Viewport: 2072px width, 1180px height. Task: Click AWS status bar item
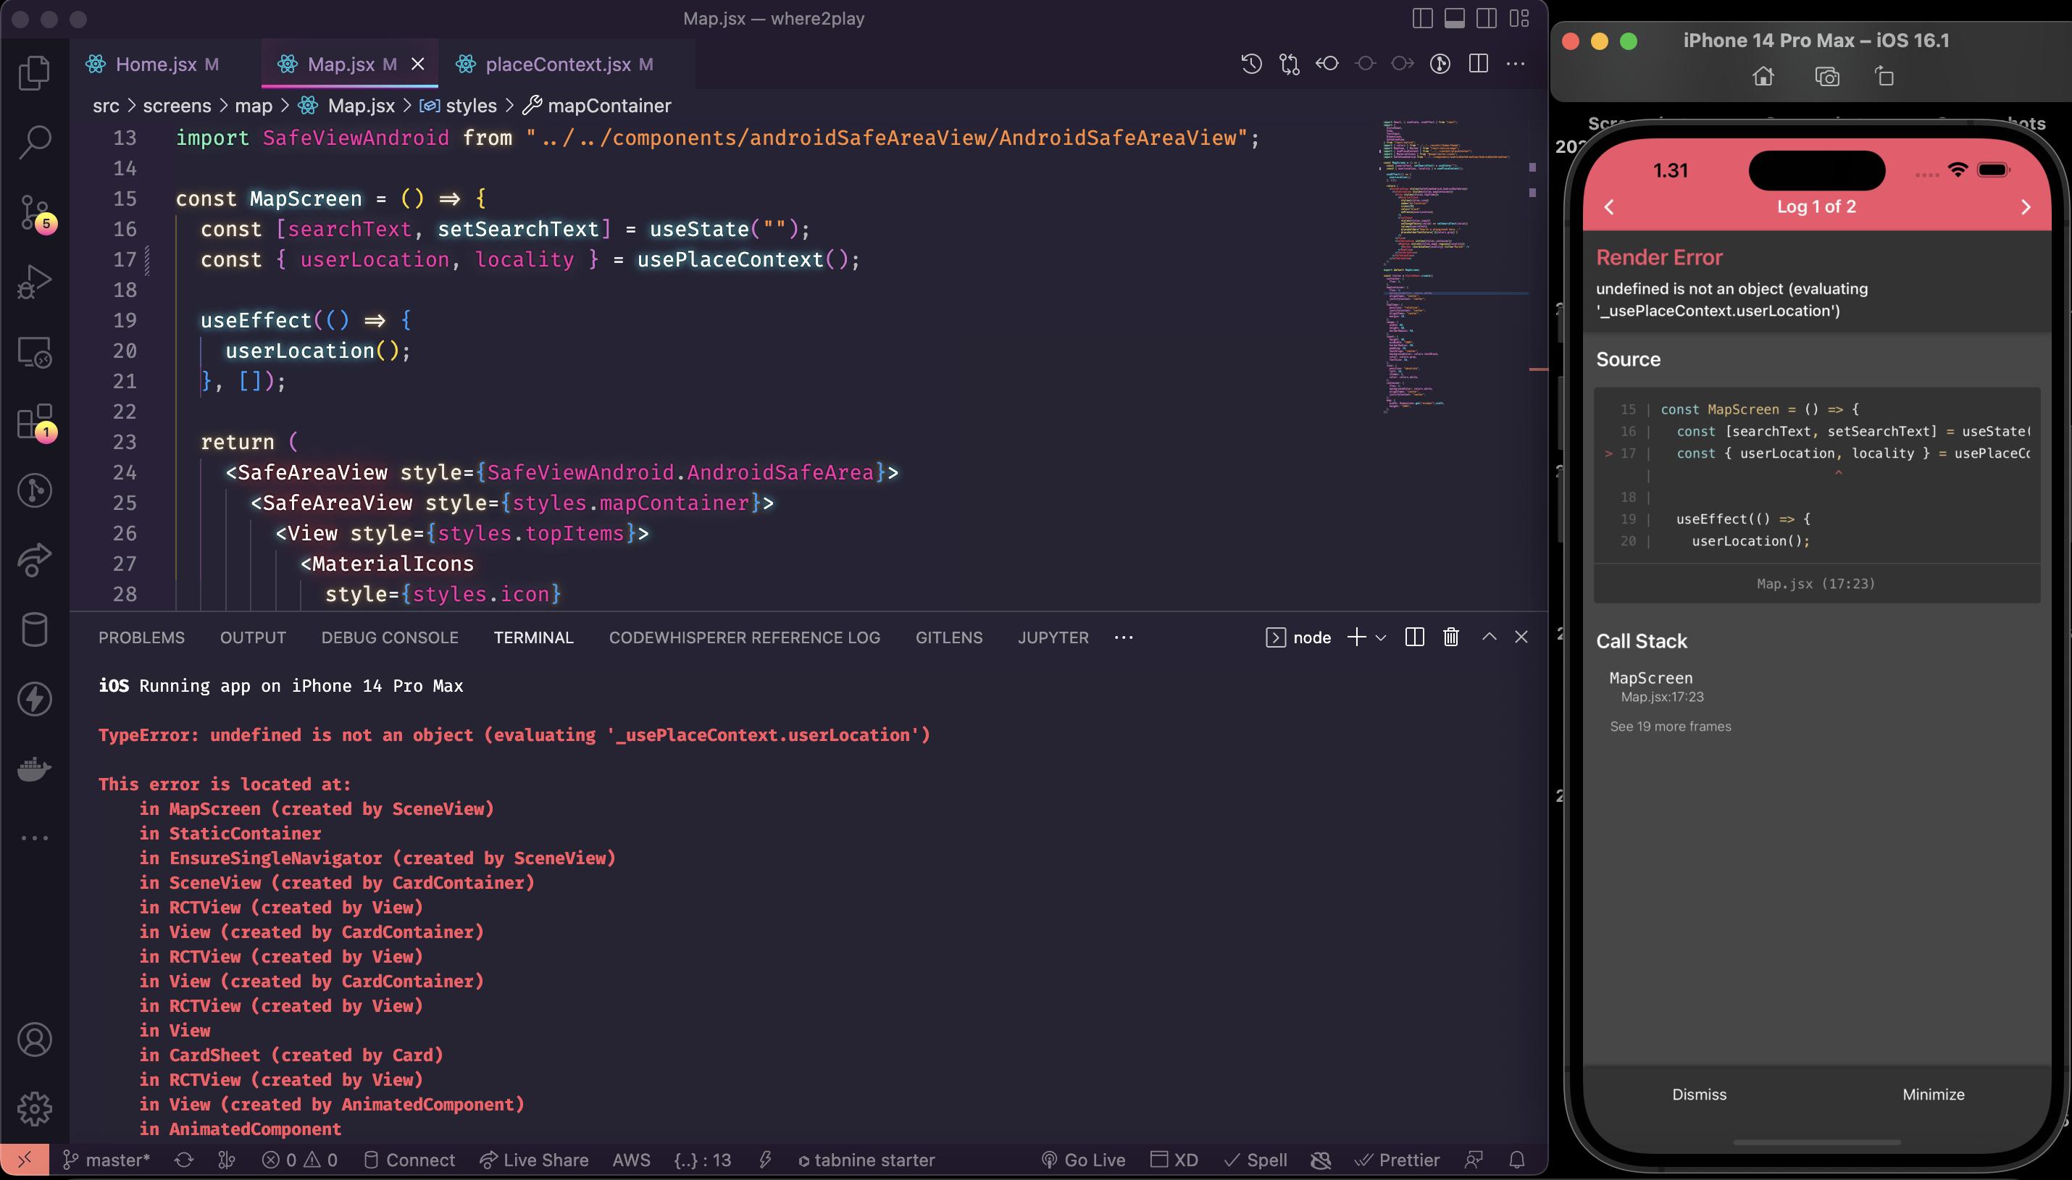coord(631,1160)
